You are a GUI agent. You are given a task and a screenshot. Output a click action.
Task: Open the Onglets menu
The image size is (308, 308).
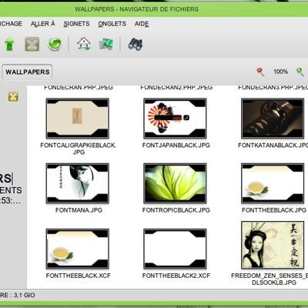(x=112, y=24)
